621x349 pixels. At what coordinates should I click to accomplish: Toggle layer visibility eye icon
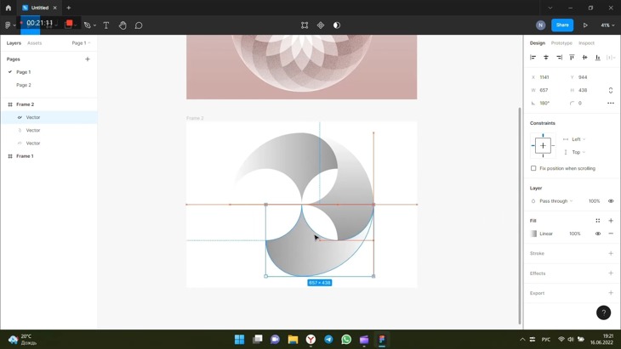[x=611, y=201]
